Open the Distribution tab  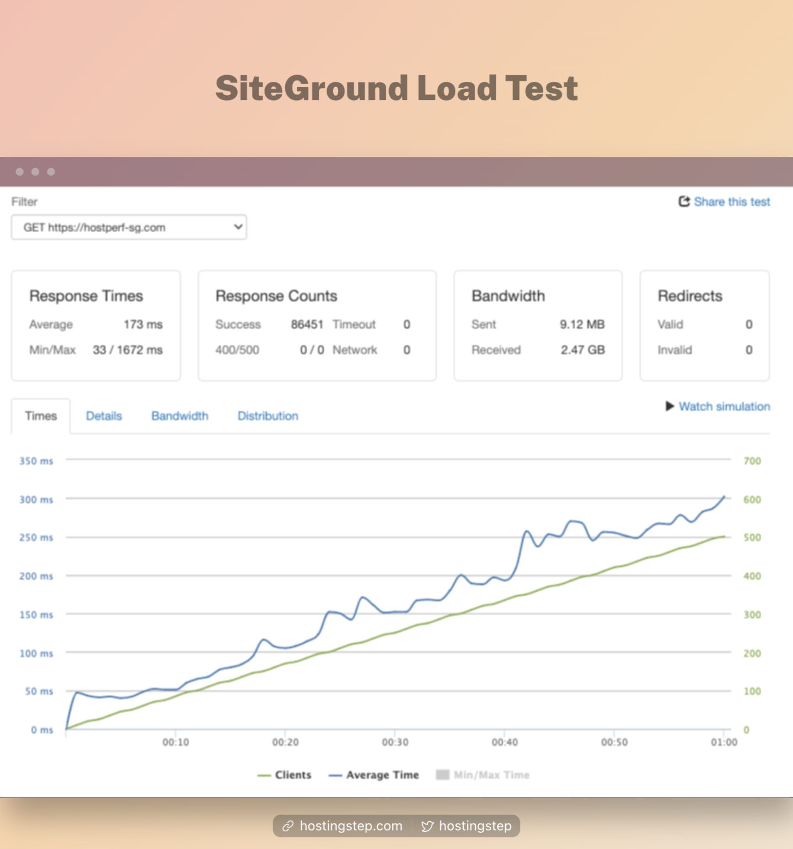pos(267,416)
